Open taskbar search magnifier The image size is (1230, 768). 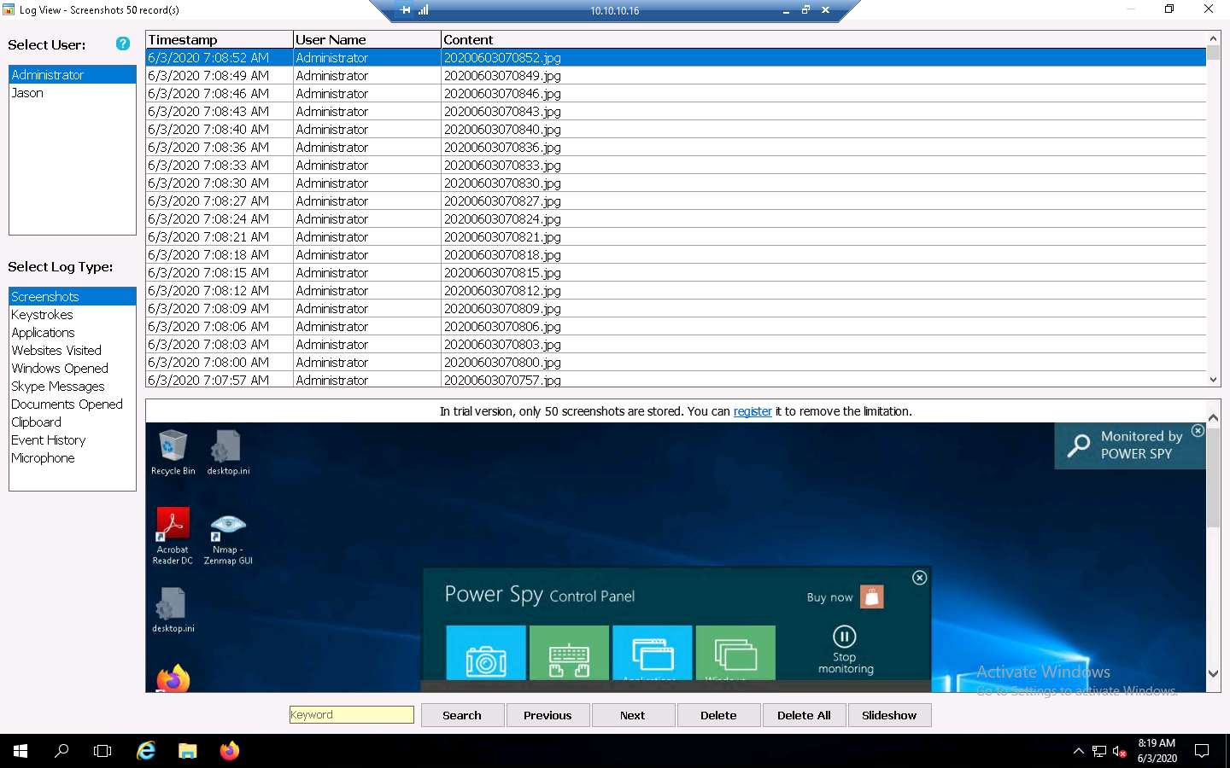point(61,751)
